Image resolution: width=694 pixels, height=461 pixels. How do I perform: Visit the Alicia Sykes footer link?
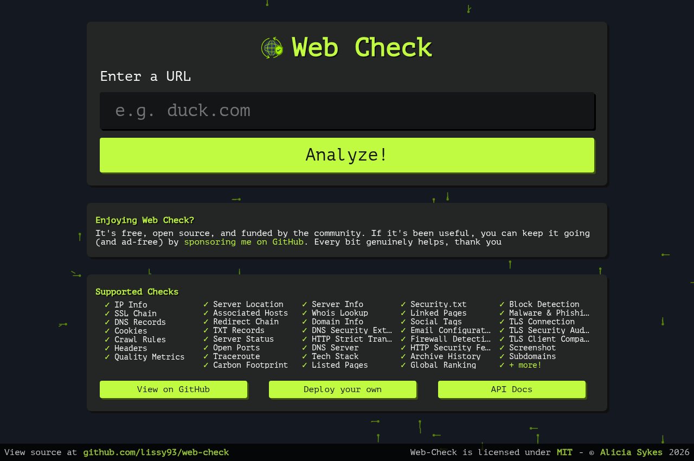click(631, 452)
